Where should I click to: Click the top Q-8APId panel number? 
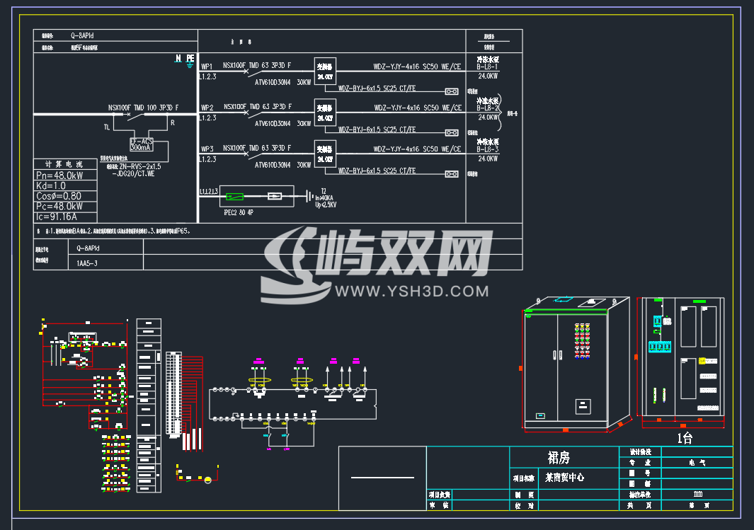pos(82,35)
